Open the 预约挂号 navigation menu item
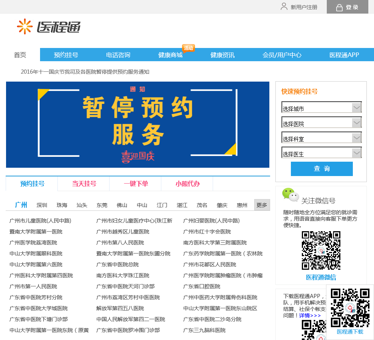This screenshot has height=340, width=374. (66, 55)
